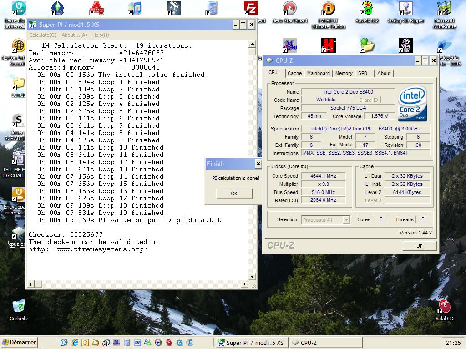
Task: Select the CPU tab in CPU-Z
Action: tap(274, 72)
